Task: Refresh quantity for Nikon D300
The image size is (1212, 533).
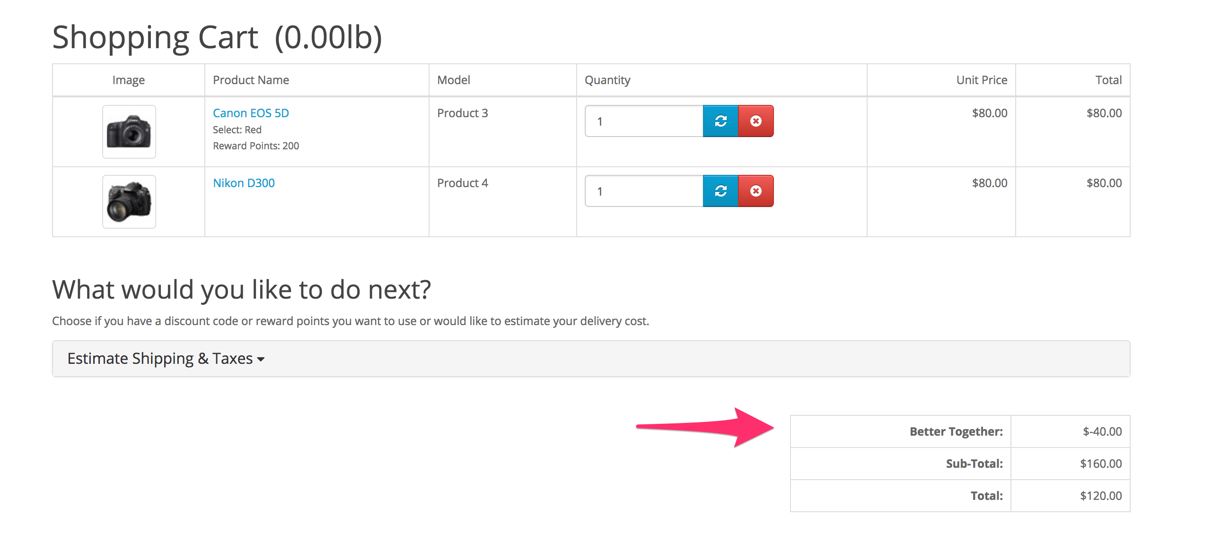Action: pos(720,191)
